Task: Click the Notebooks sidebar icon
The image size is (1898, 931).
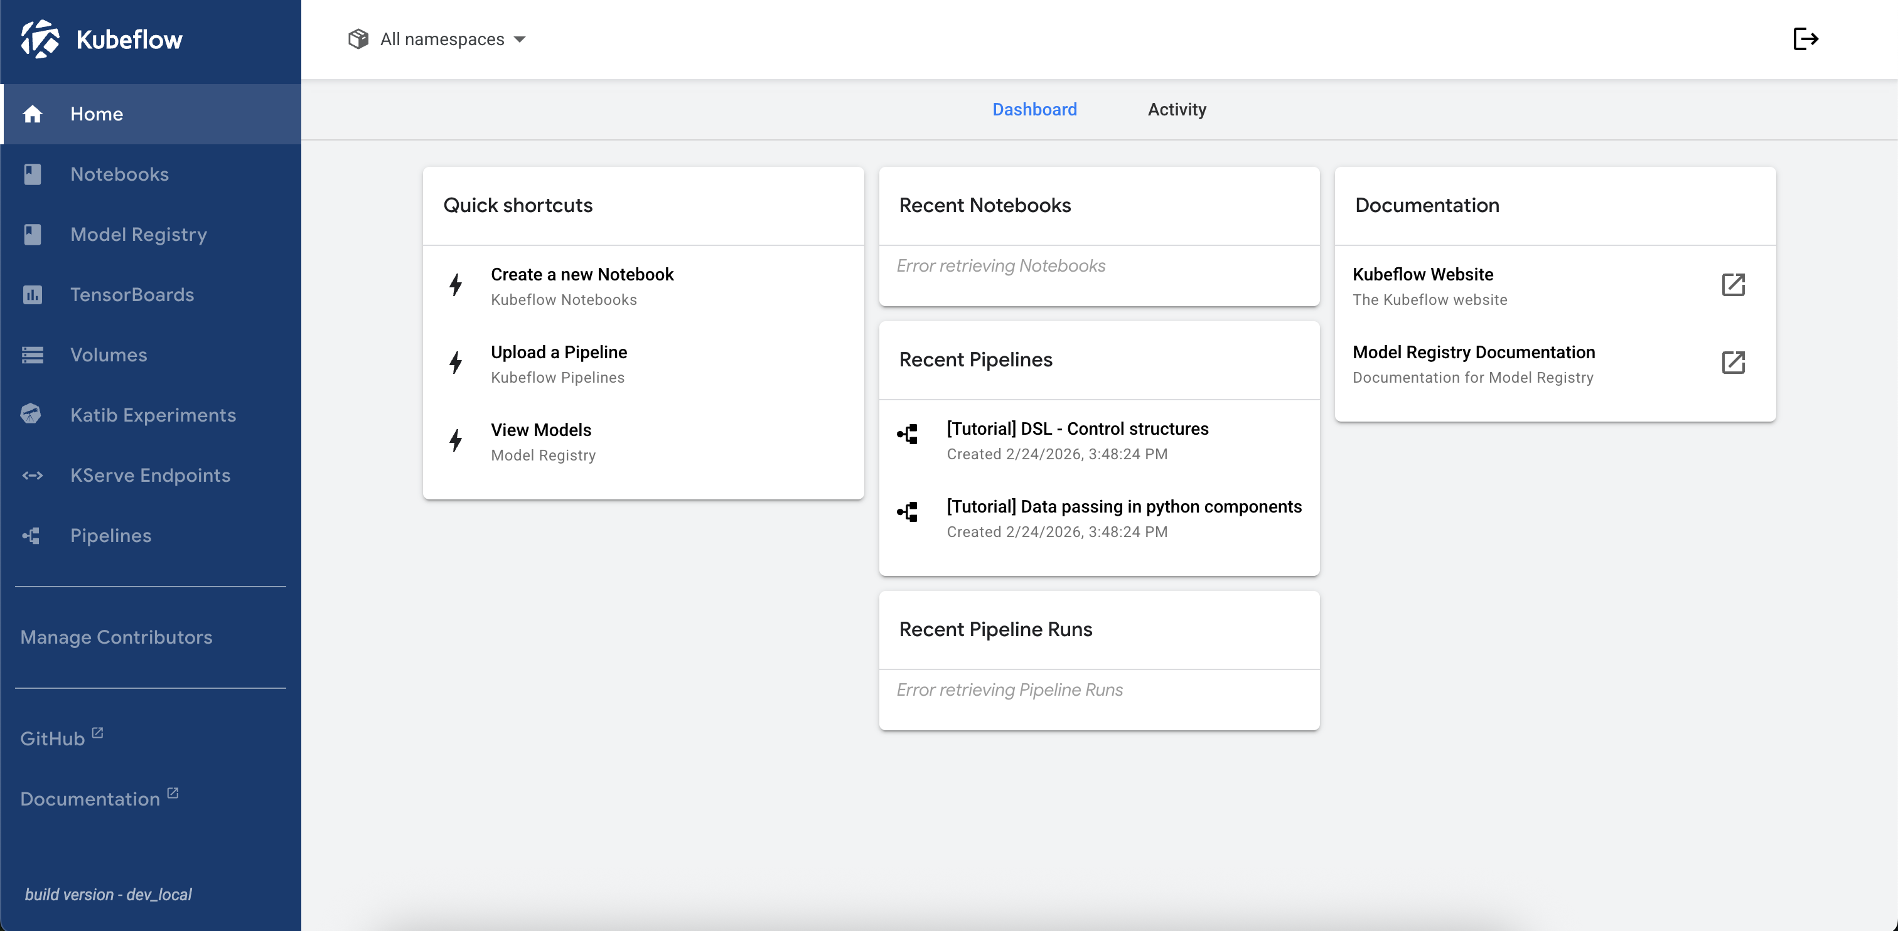Action: [33, 174]
